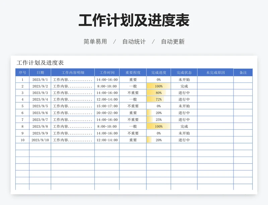Click 工作内容 detail cell in row 1
268x205 pixels.
(73, 80)
